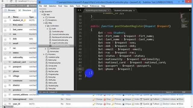Check the email row checkbox

pos(5,44)
